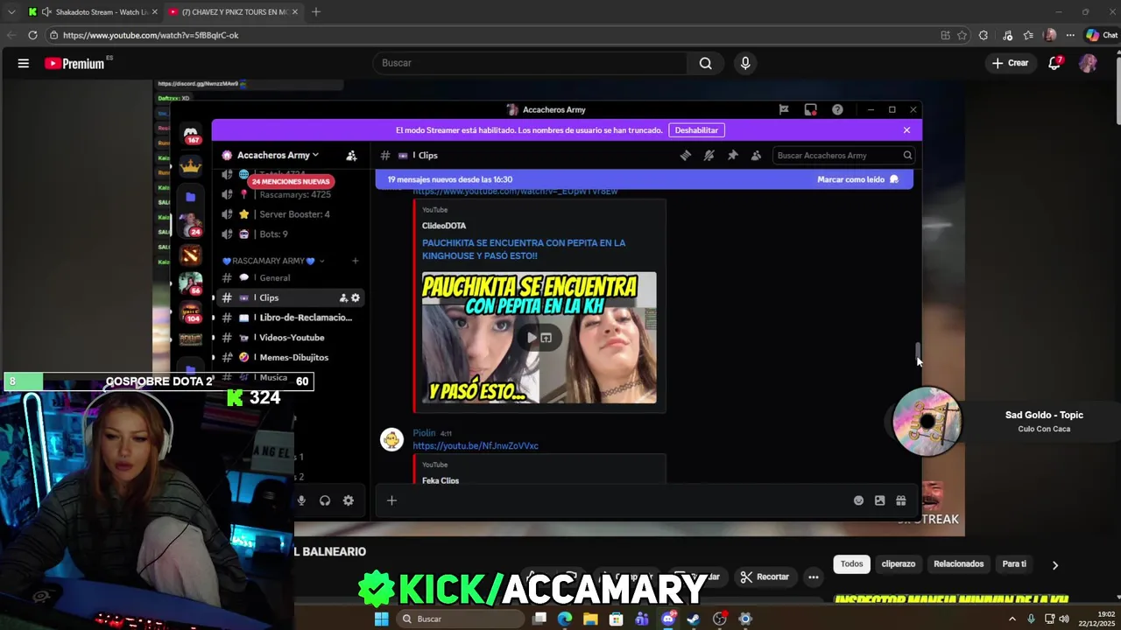Viewport: 1121px width, 630px height.
Task: Reload the browser page
Action: pyautogui.click(x=32, y=35)
